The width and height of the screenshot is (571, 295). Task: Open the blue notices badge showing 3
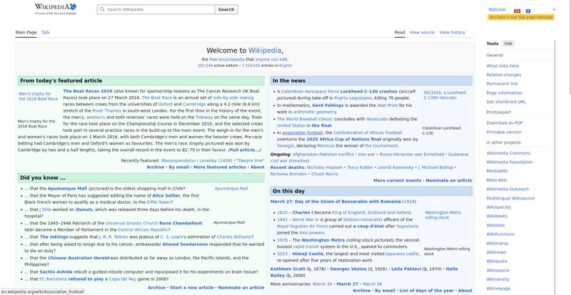click(528, 11)
